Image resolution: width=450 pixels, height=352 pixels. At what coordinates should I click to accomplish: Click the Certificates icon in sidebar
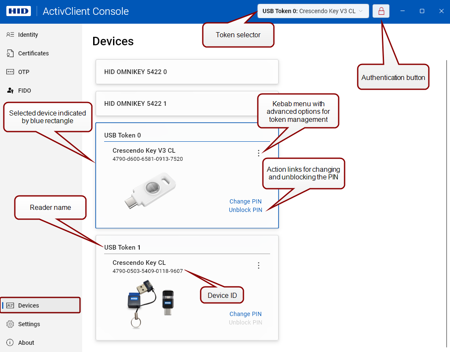tap(10, 53)
